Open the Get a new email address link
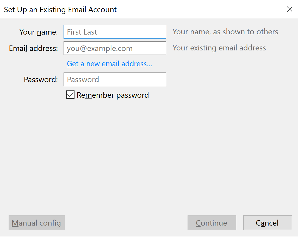The image size is (298, 237). click(x=109, y=64)
